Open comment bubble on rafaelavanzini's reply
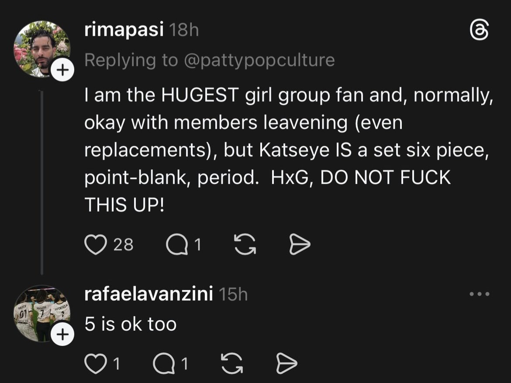Screen dimensions: 511x383 [164, 363]
